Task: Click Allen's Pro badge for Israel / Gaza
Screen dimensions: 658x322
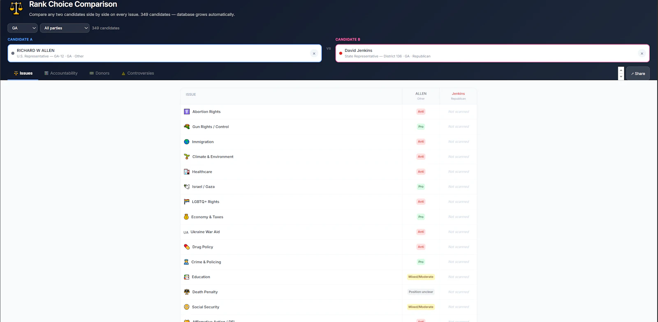Action: click(421, 186)
